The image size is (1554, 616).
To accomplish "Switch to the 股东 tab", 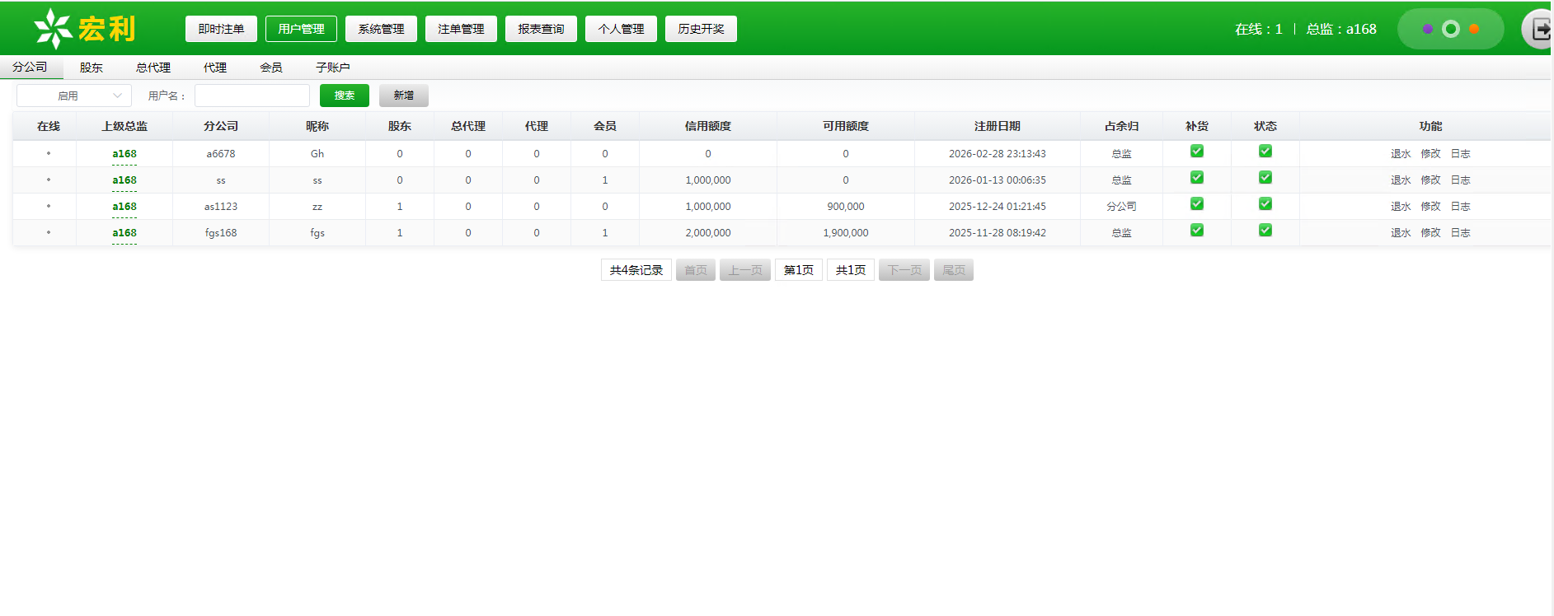I will click(92, 68).
